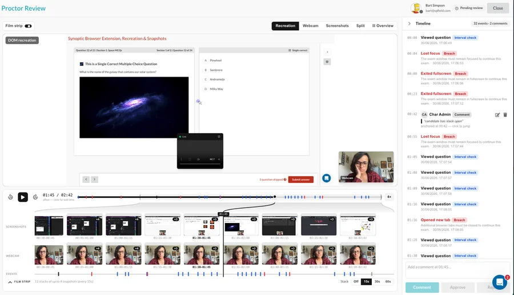Set stack interval to 30s
The image size is (514, 295).
pyautogui.click(x=378, y=281)
